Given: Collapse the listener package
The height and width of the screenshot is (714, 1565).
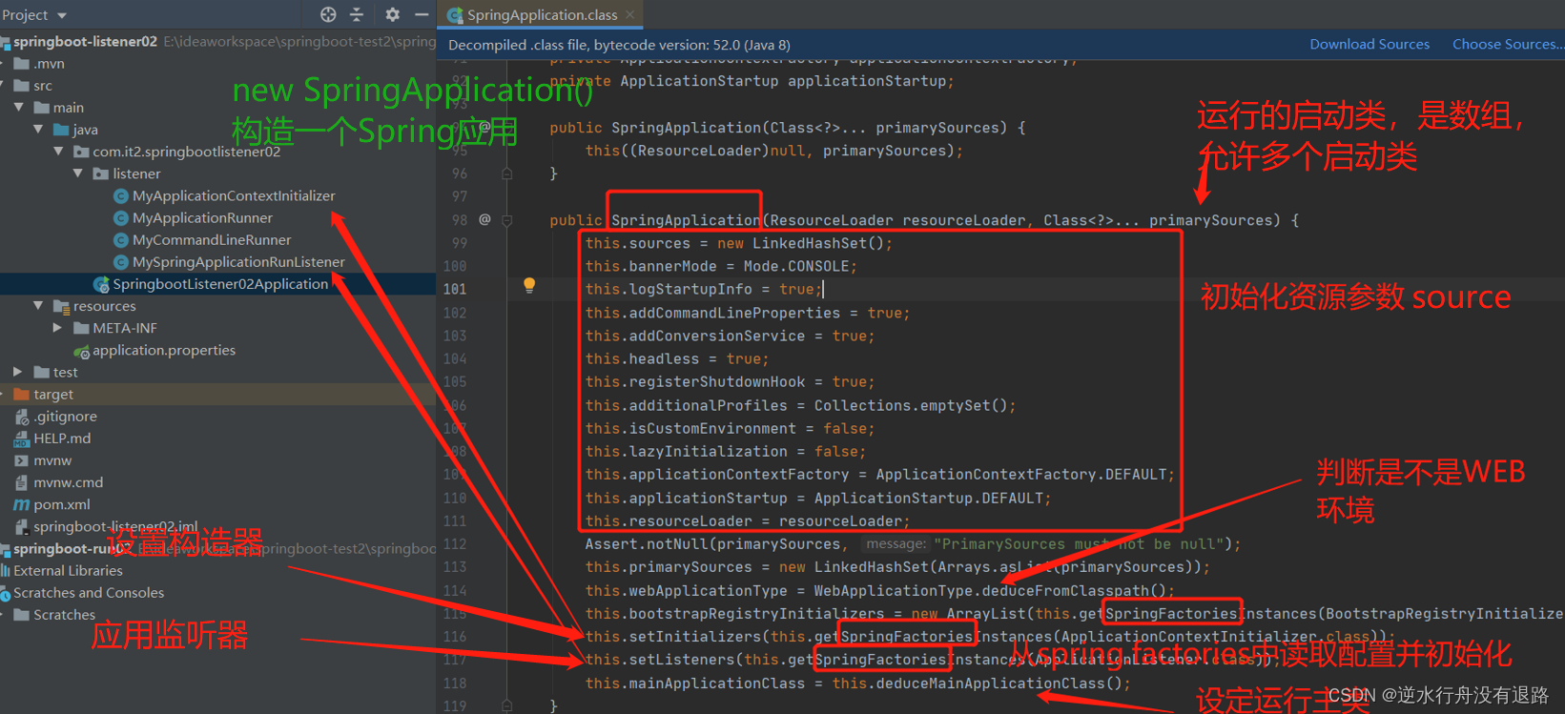Looking at the screenshot, I should click(78, 173).
